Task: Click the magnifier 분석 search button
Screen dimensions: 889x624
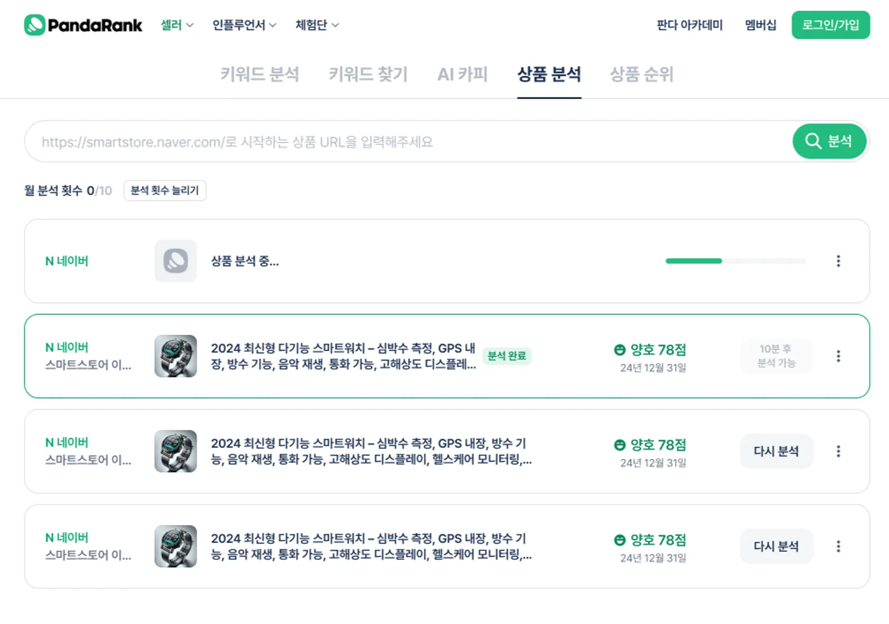Action: 829,141
